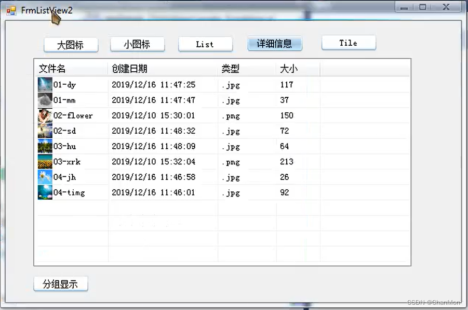The width and height of the screenshot is (468, 310).
Task: Select the file name 01-dy
Action: point(64,85)
